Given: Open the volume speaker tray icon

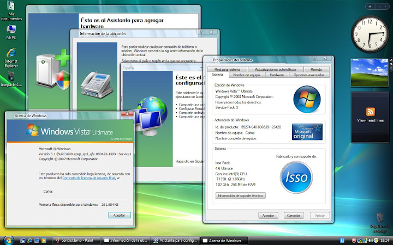Looking at the screenshot, I should pos(371,241).
